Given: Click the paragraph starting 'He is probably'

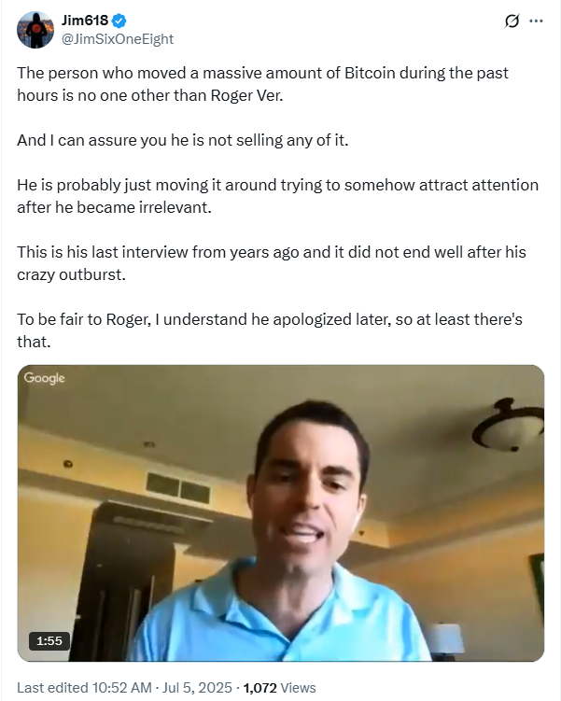Looking at the screenshot, I should pyautogui.click(x=277, y=196).
